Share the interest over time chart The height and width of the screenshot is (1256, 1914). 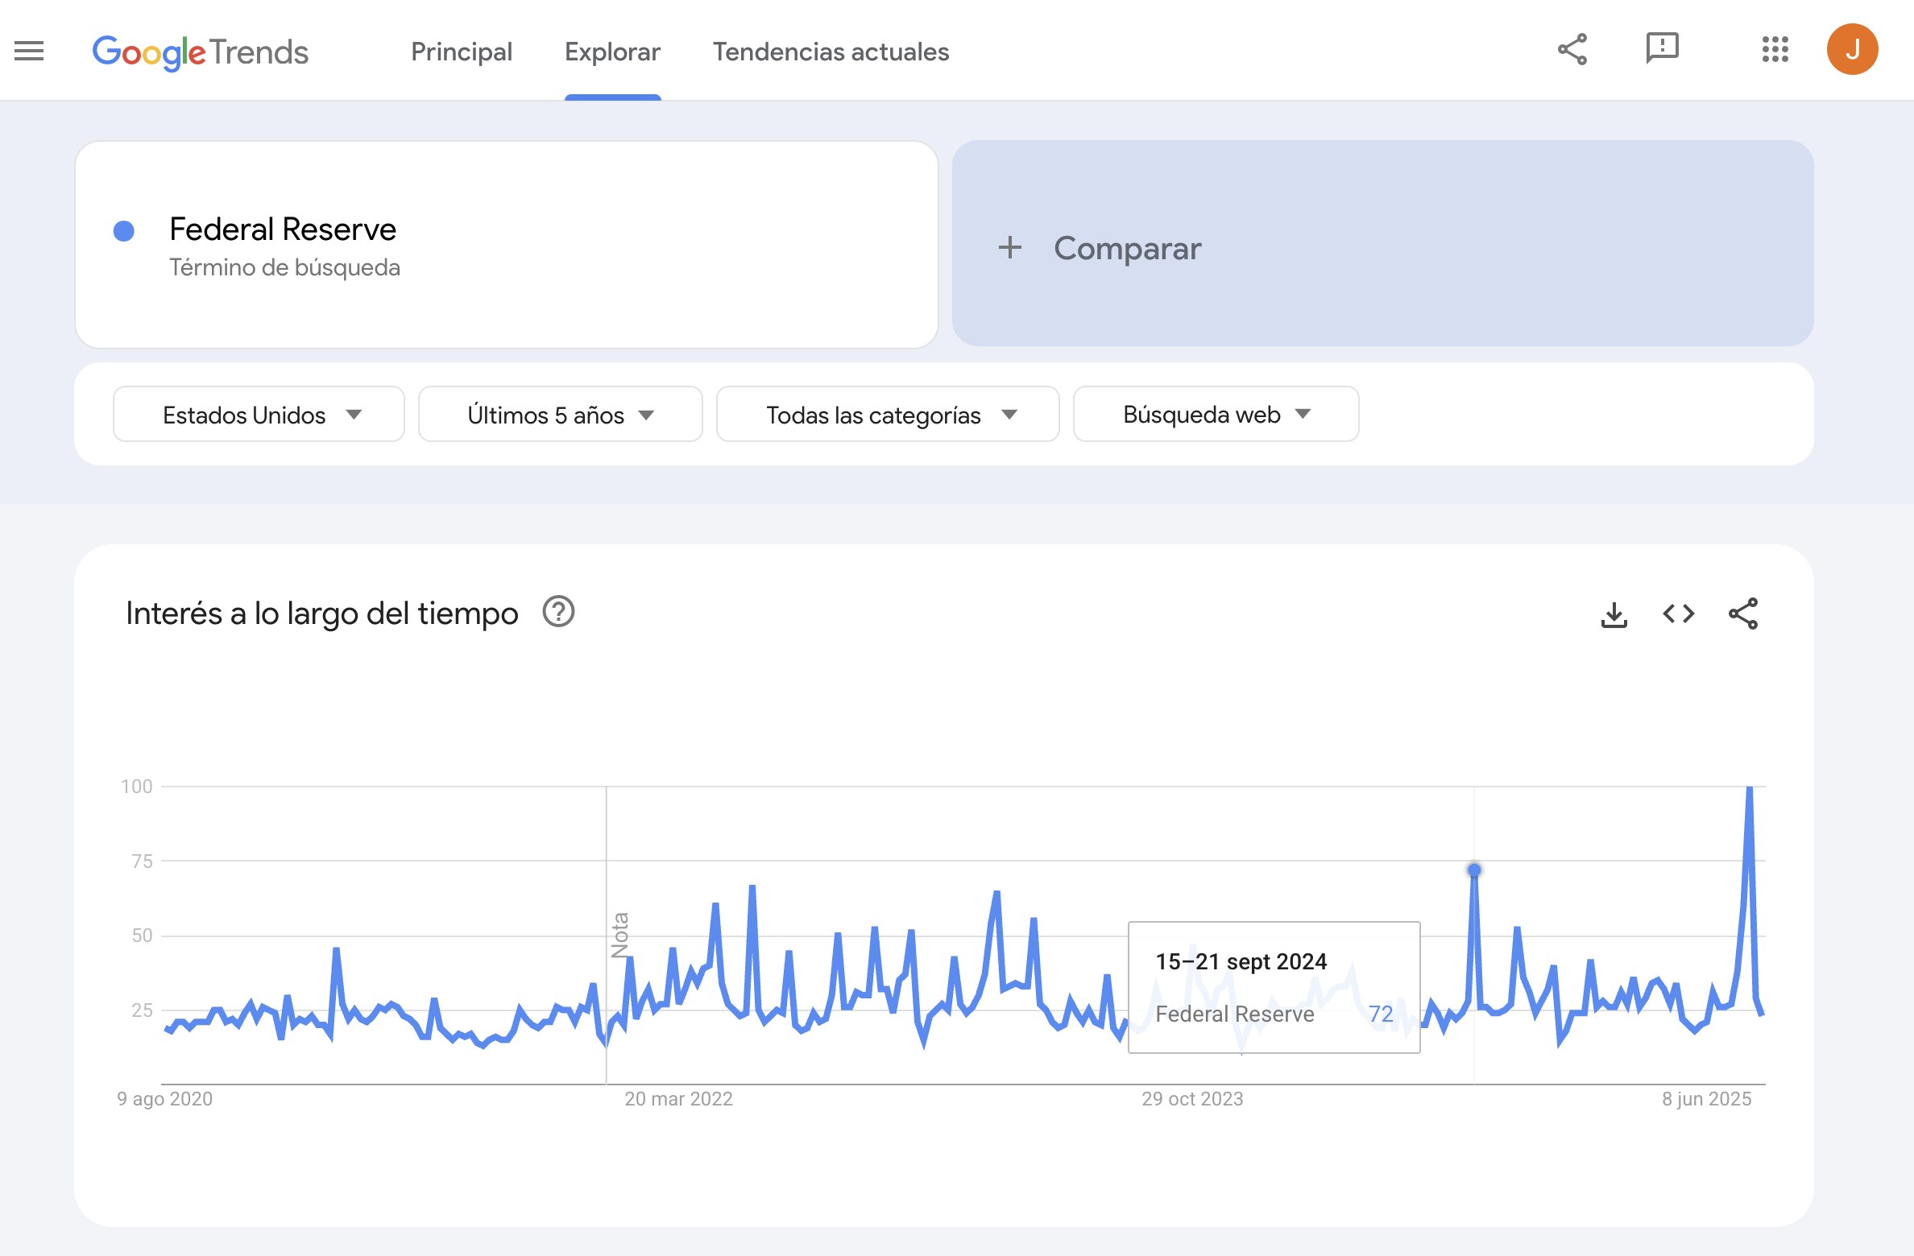pyautogui.click(x=1743, y=614)
